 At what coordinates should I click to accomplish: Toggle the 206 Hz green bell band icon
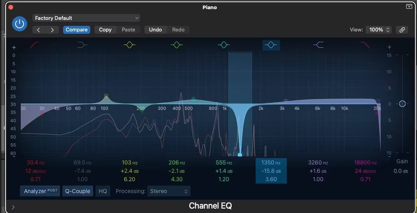(177, 45)
